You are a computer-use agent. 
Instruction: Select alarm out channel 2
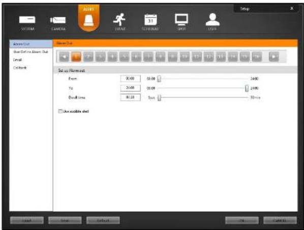click(x=88, y=57)
